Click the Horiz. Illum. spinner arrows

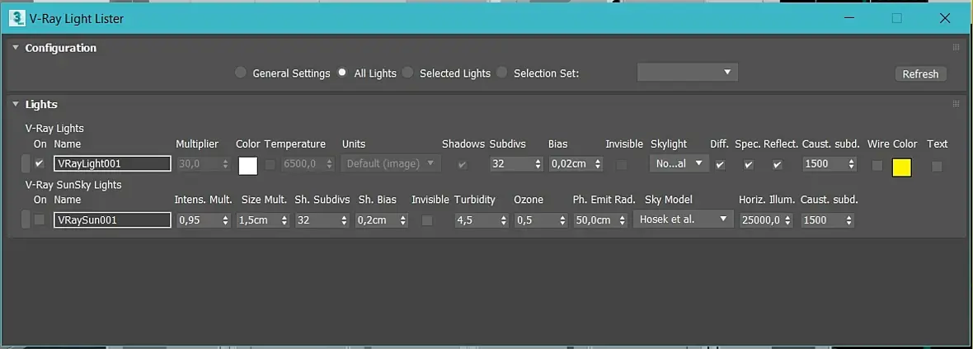click(x=787, y=219)
